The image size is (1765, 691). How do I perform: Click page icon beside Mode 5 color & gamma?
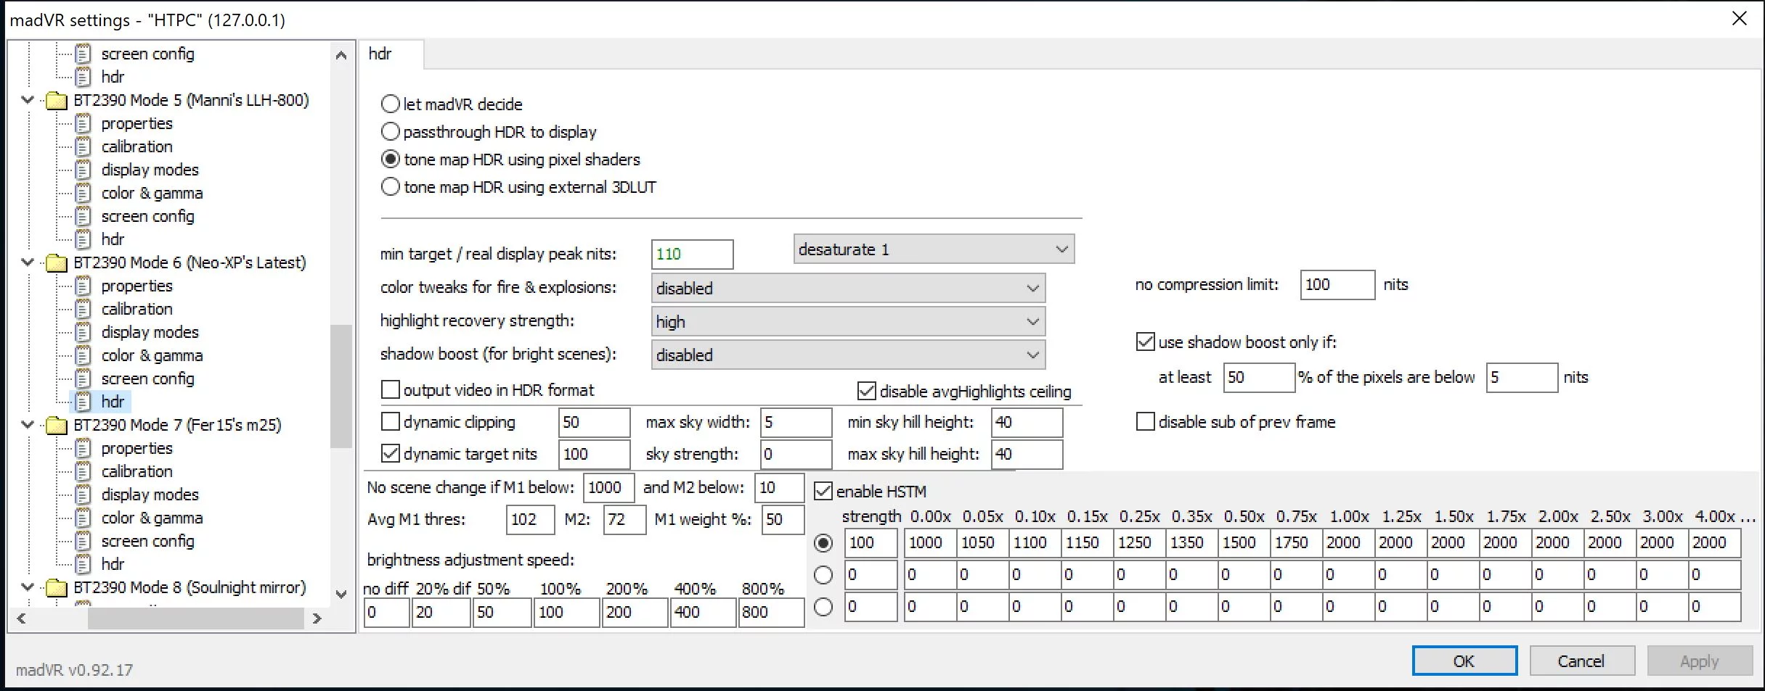[83, 193]
